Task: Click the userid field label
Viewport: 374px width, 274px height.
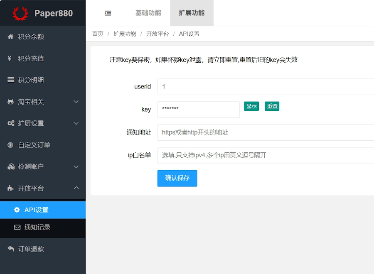Action: click(143, 86)
